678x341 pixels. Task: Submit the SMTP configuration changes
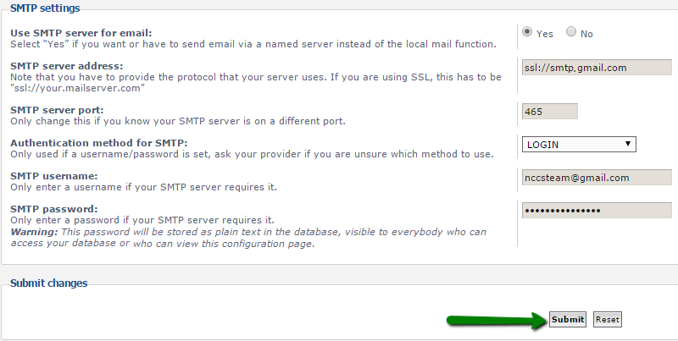point(568,319)
